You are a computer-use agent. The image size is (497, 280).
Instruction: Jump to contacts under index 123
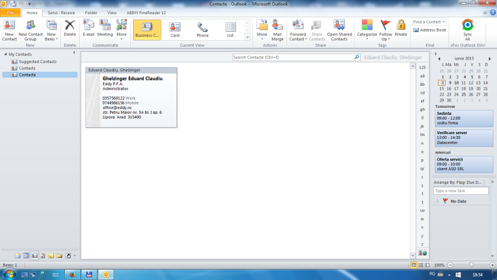pyautogui.click(x=422, y=68)
